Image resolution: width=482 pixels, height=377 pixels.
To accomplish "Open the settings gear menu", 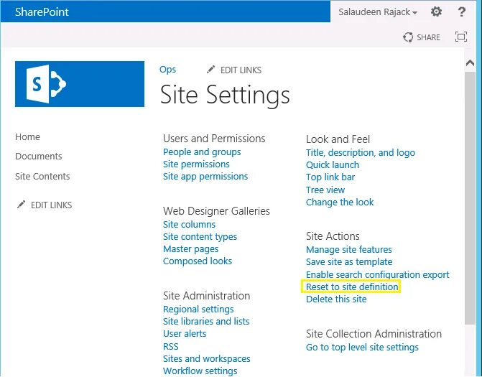I will tap(437, 11).
